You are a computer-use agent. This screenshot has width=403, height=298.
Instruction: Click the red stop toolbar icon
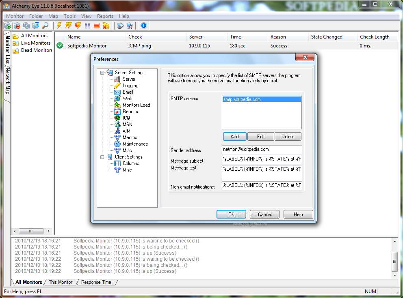(x=97, y=26)
